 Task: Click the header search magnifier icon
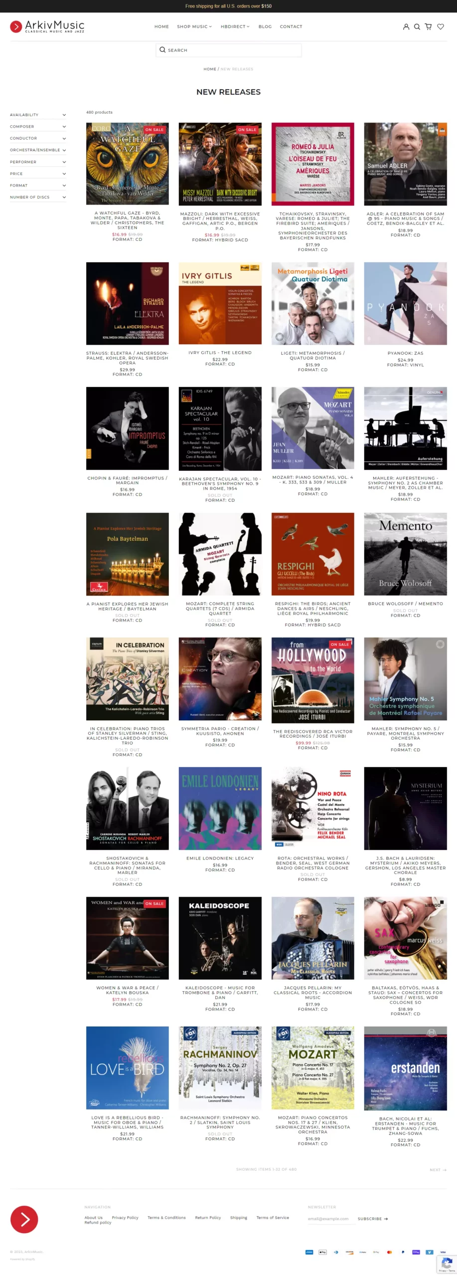point(417,27)
